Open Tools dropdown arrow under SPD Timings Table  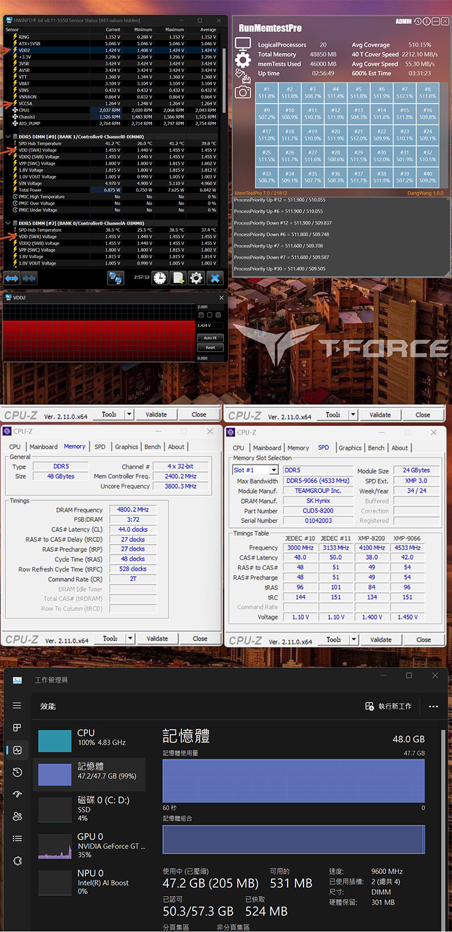[353, 640]
